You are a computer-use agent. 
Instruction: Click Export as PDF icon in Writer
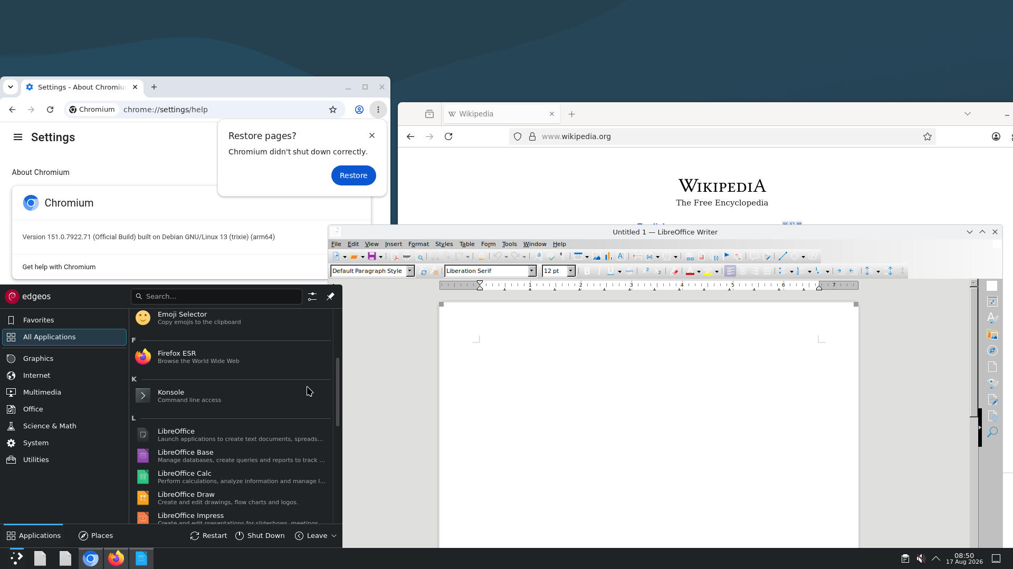[395, 257]
